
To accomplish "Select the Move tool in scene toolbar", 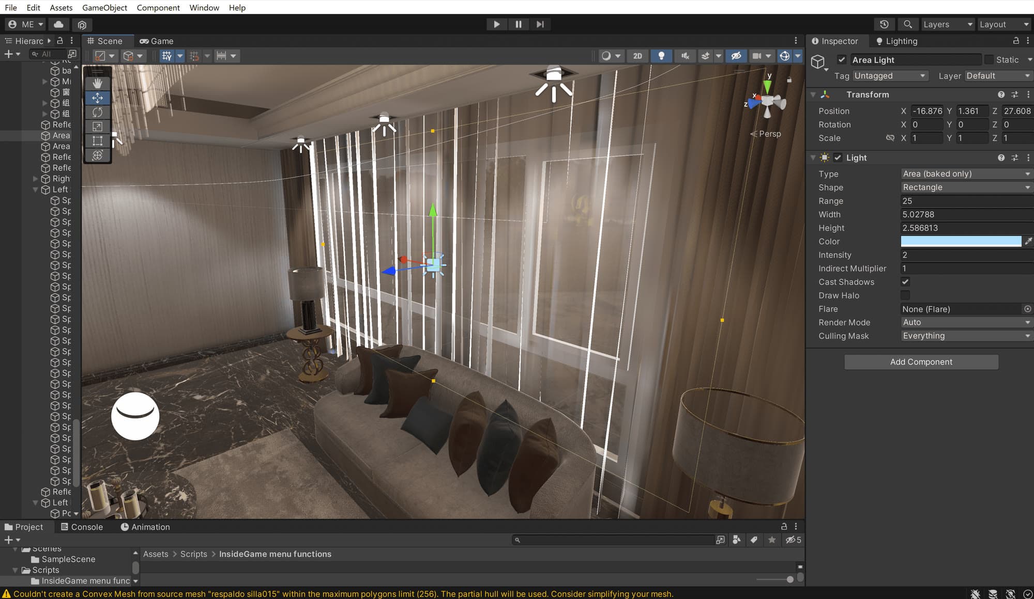I will (x=97, y=98).
